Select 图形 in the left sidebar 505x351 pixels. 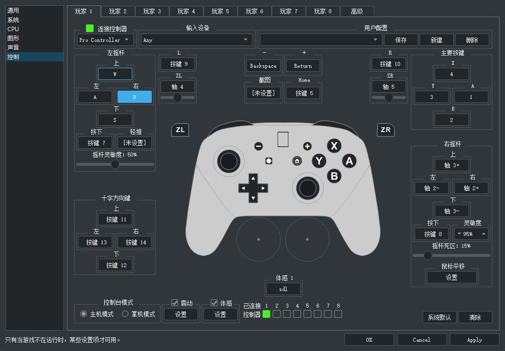[x=13, y=39]
